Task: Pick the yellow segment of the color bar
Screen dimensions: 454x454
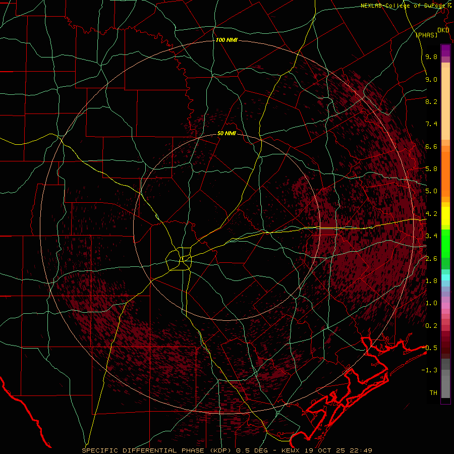Action: 445,216
